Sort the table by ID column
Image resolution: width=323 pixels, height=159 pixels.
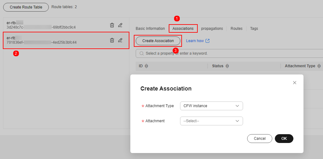click(x=146, y=66)
